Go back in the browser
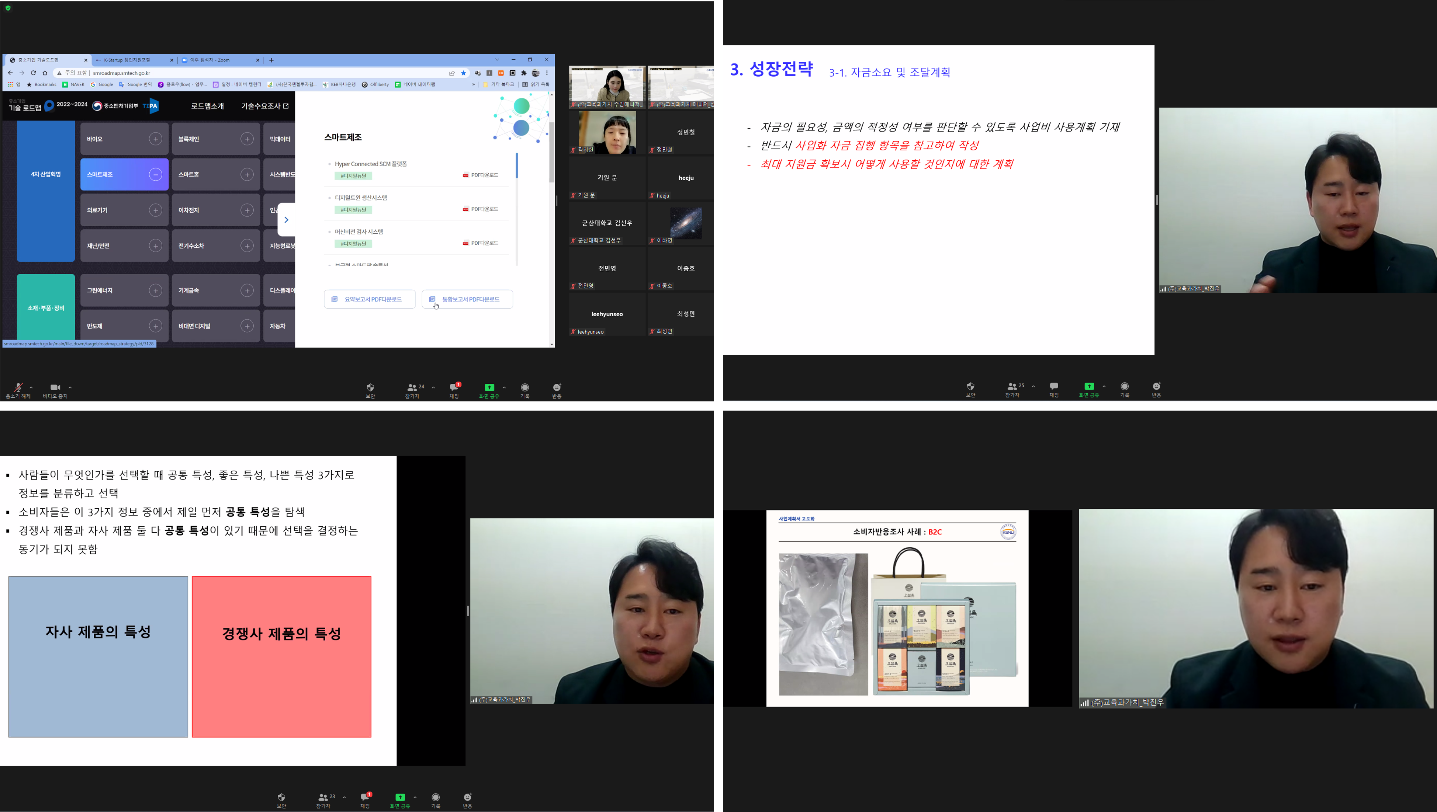Image resolution: width=1437 pixels, height=812 pixels. (x=10, y=73)
